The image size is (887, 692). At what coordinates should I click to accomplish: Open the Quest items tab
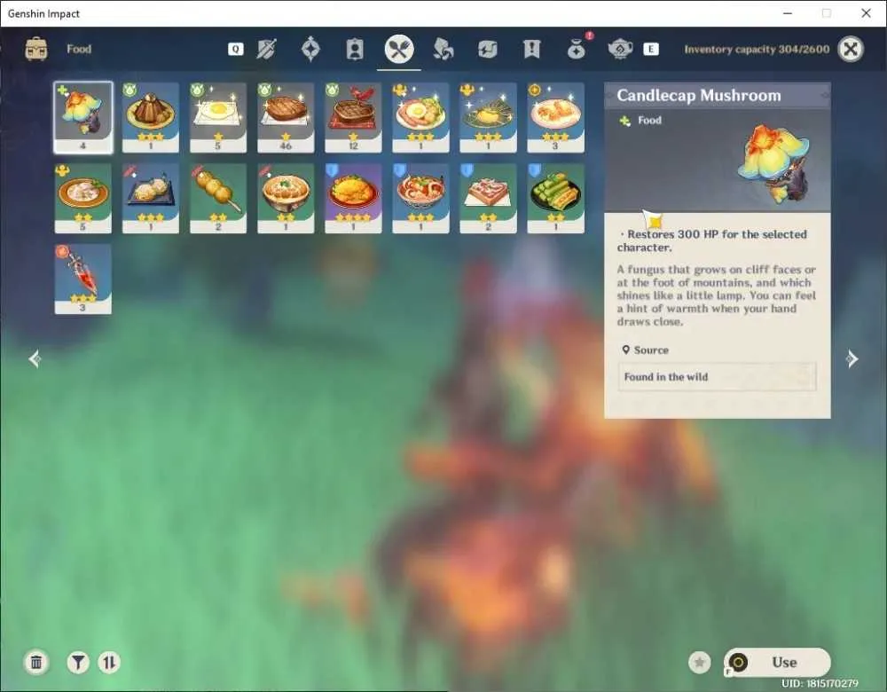point(531,49)
